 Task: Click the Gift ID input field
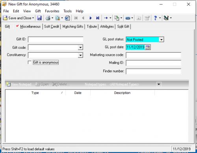(56, 39)
